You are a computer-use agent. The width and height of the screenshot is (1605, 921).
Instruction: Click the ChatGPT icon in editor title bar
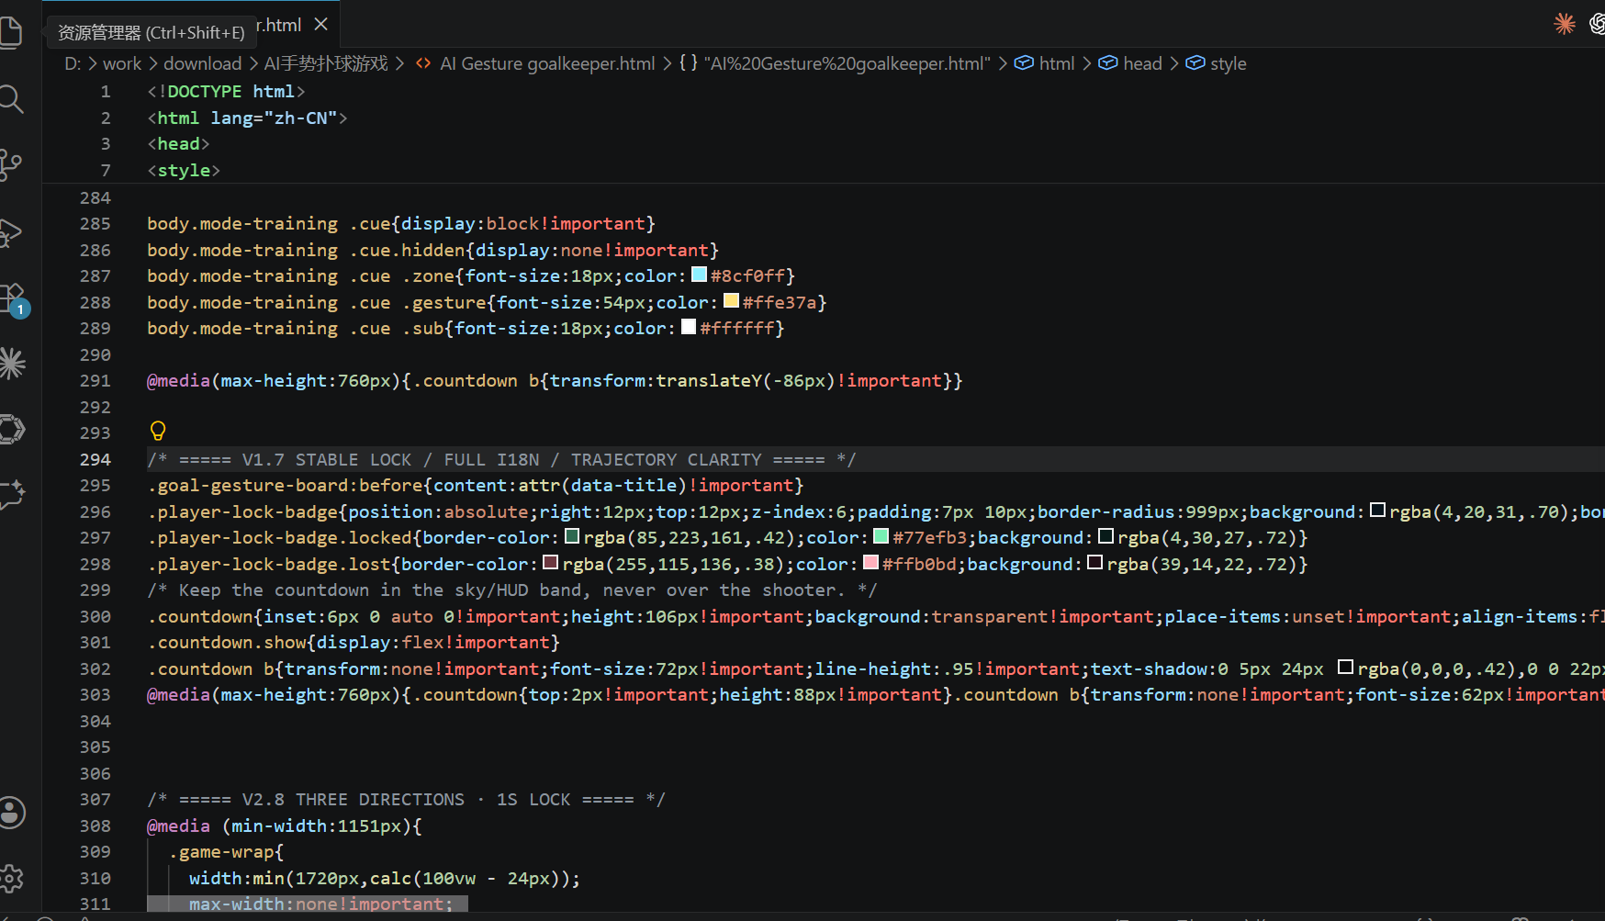1598,24
